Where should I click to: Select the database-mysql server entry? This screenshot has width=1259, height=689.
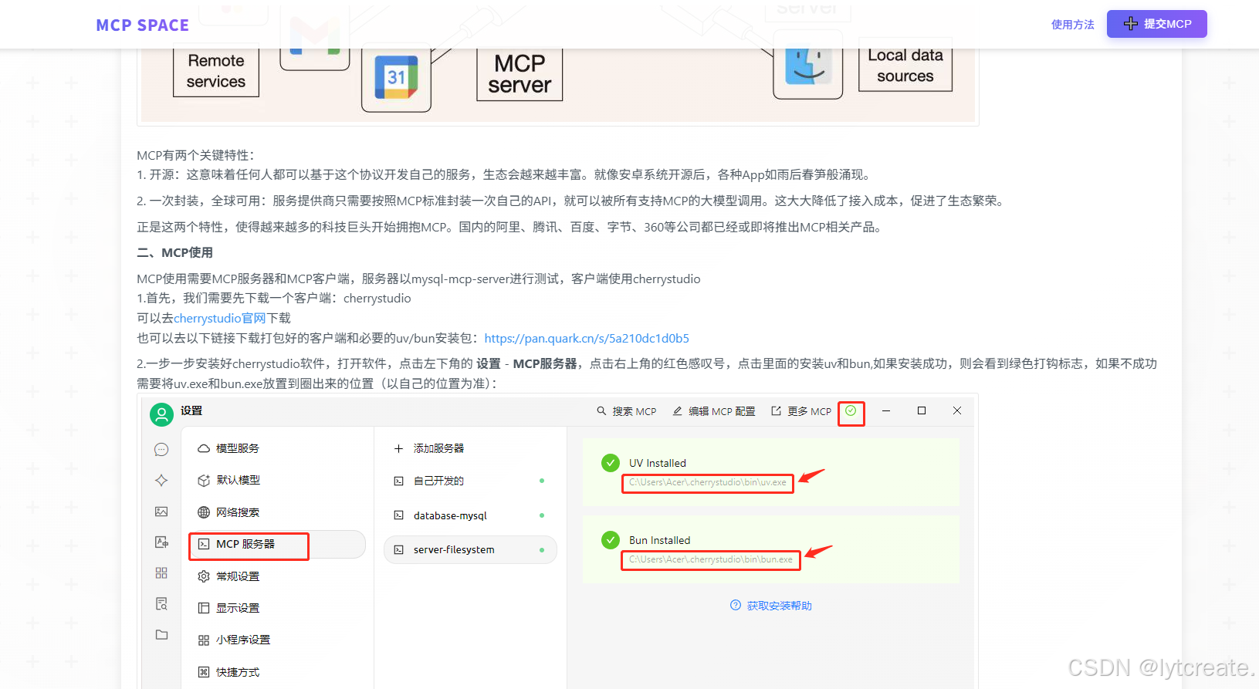(x=470, y=515)
